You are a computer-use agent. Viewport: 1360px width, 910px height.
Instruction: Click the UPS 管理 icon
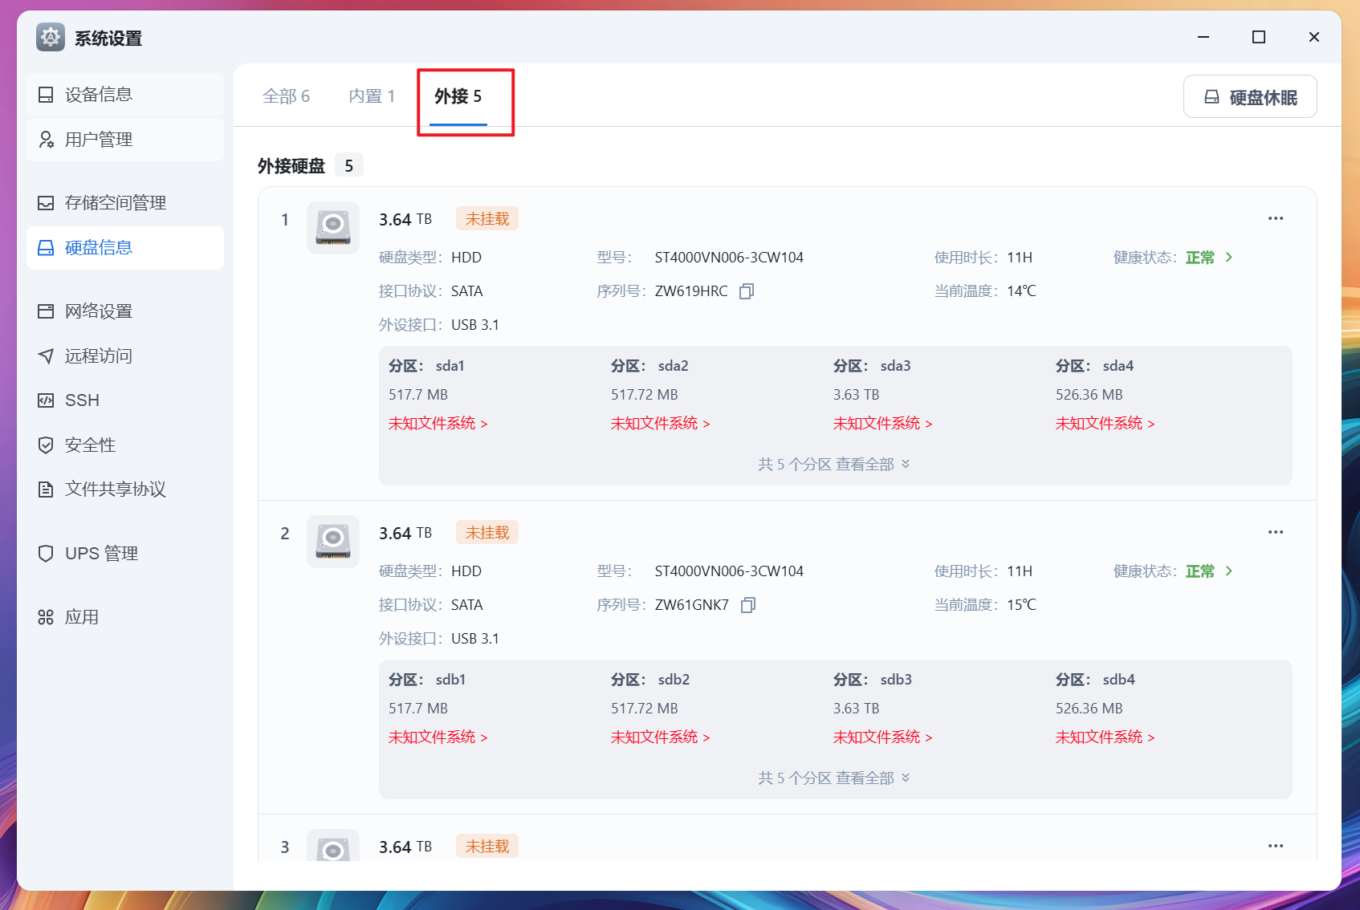click(x=46, y=554)
